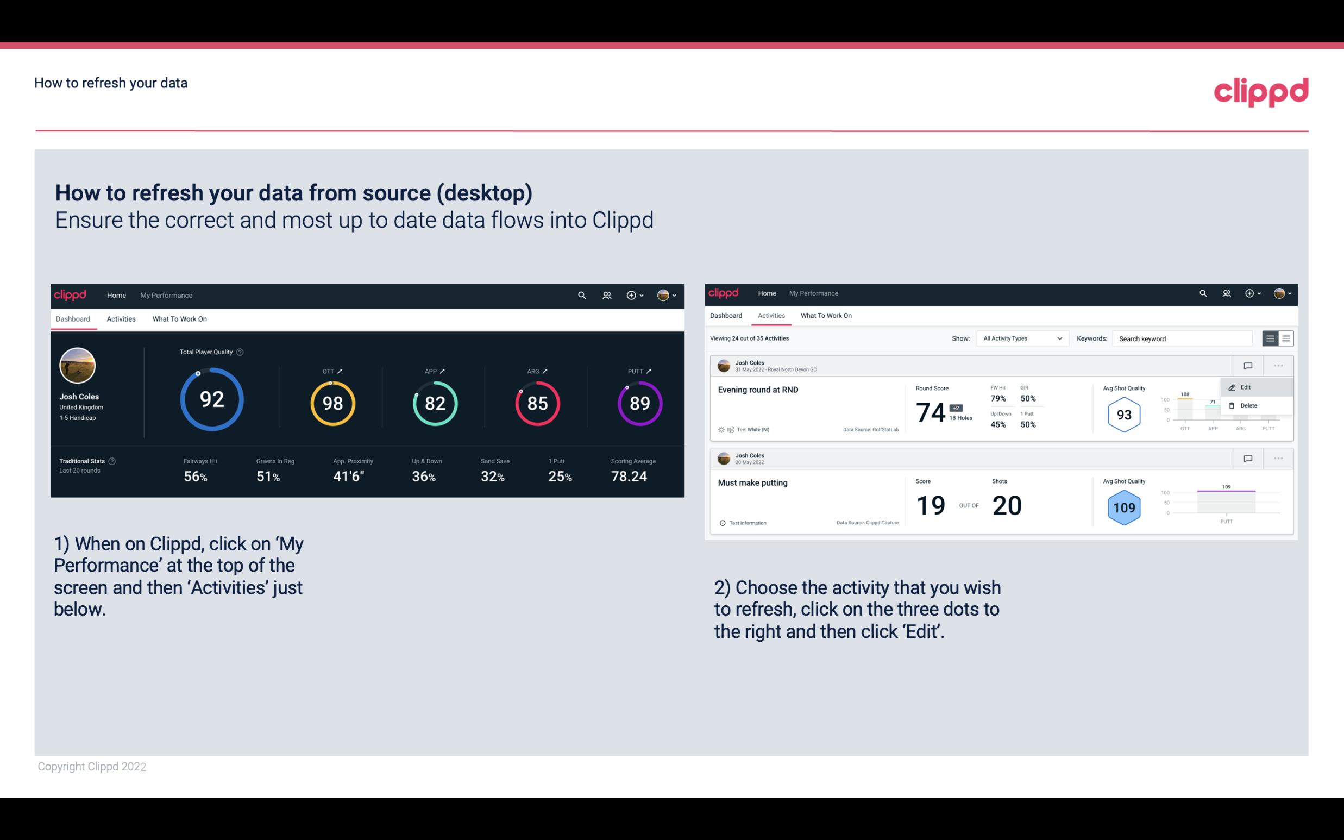The image size is (1344, 840).
Task: Select the 'What To Work On' tab
Action: 179,318
